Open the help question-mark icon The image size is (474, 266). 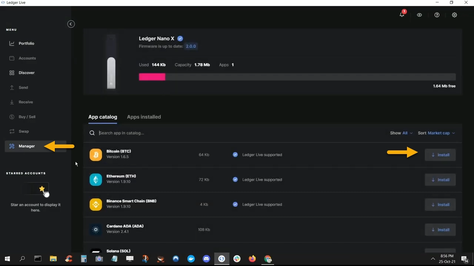(437, 15)
